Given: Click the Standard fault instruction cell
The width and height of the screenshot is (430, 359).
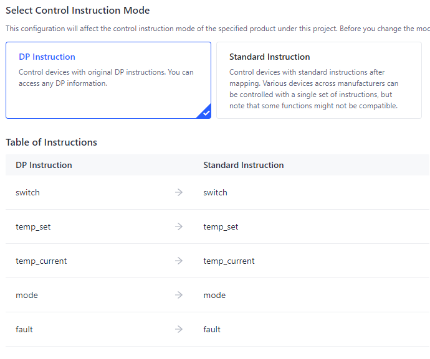Looking at the screenshot, I should (x=212, y=330).
